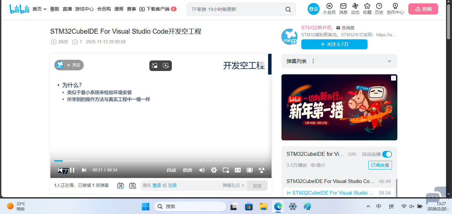Open the player settings gear
Image resolution: width=452 pixels, height=214 pixels.
(214, 170)
